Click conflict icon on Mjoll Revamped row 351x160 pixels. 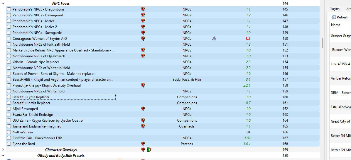click(143, 109)
